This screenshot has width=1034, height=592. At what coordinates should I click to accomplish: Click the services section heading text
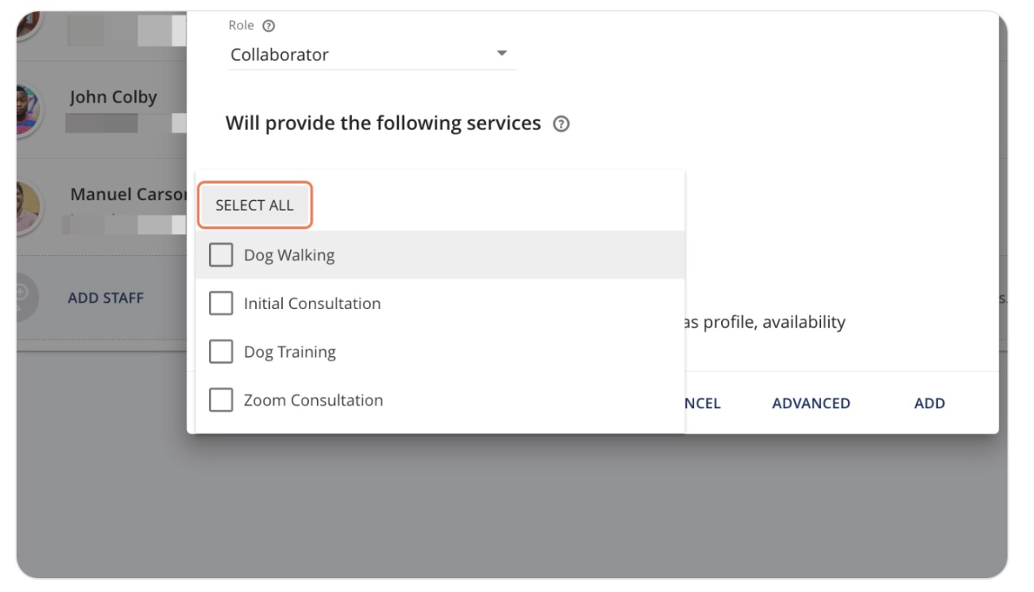pyautogui.click(x=383, y=124)
